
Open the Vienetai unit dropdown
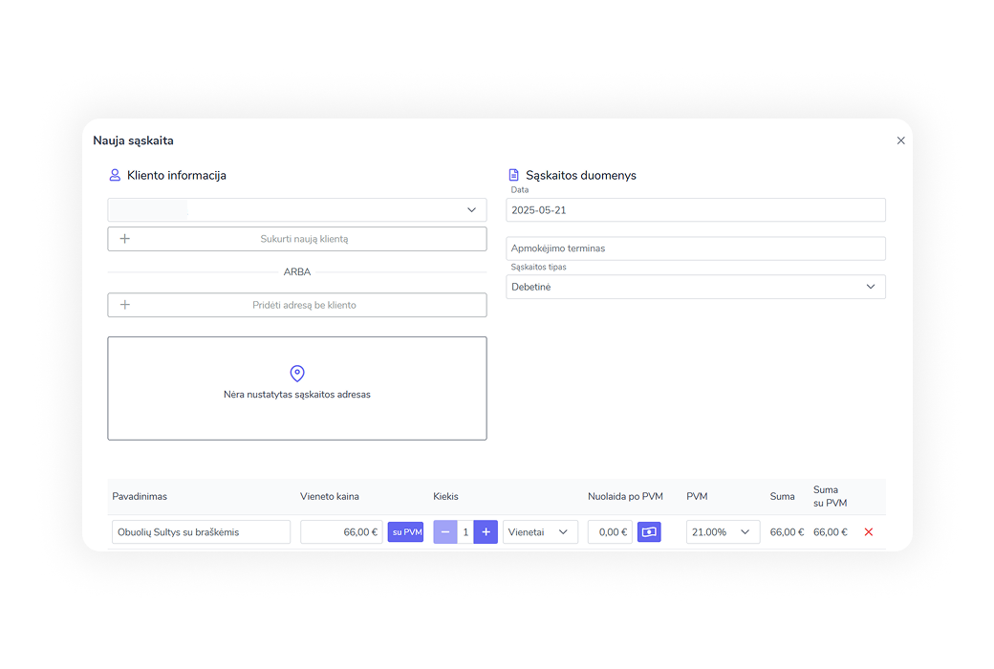point(540,532)
